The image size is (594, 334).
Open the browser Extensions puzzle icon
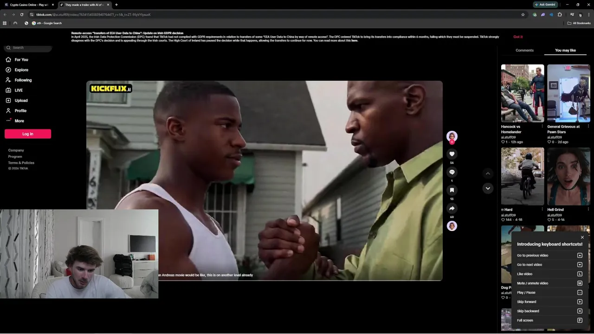(560, 14)
